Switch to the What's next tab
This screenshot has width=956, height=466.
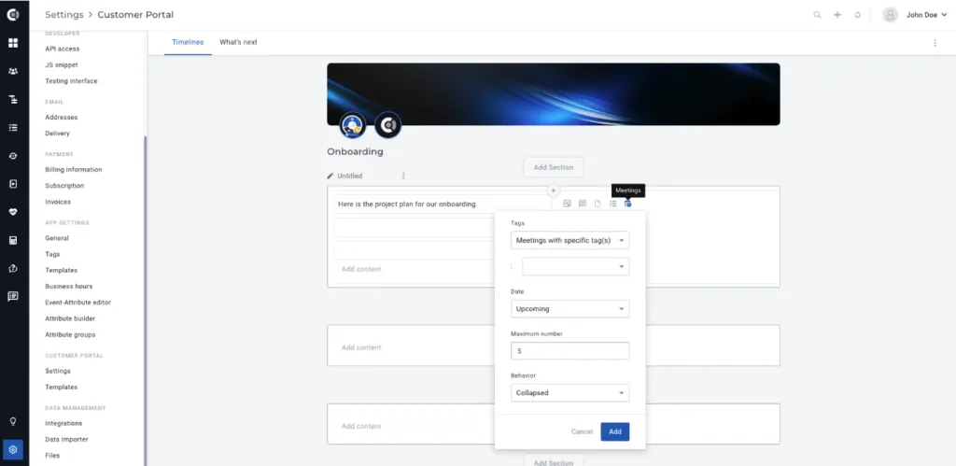pos(238,42)
